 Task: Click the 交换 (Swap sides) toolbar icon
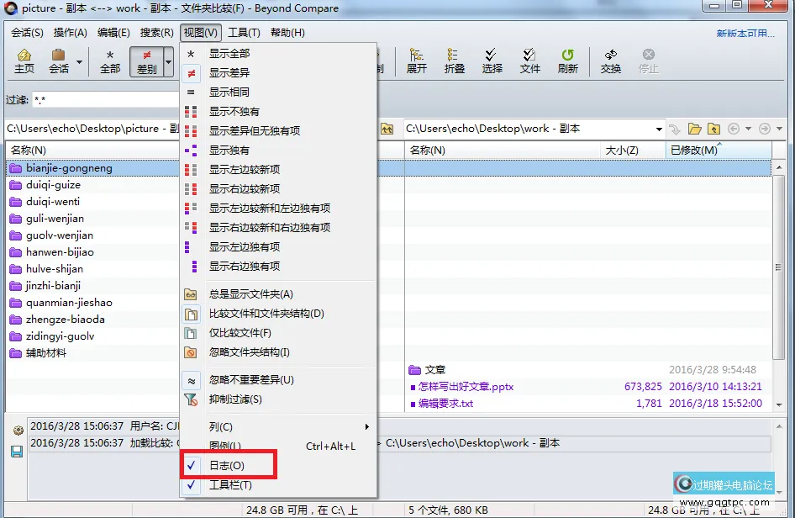610,61
